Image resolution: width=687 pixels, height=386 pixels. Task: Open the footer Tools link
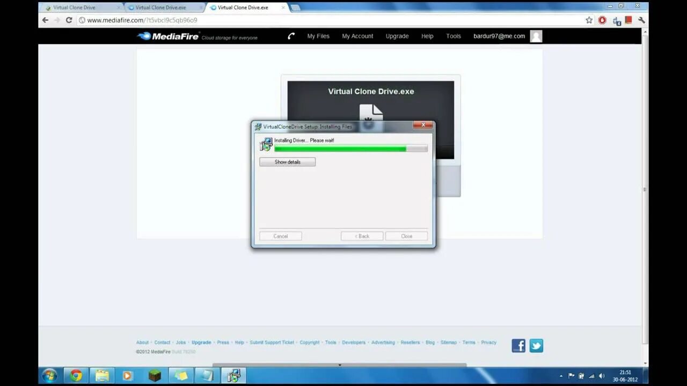(331, 342)
